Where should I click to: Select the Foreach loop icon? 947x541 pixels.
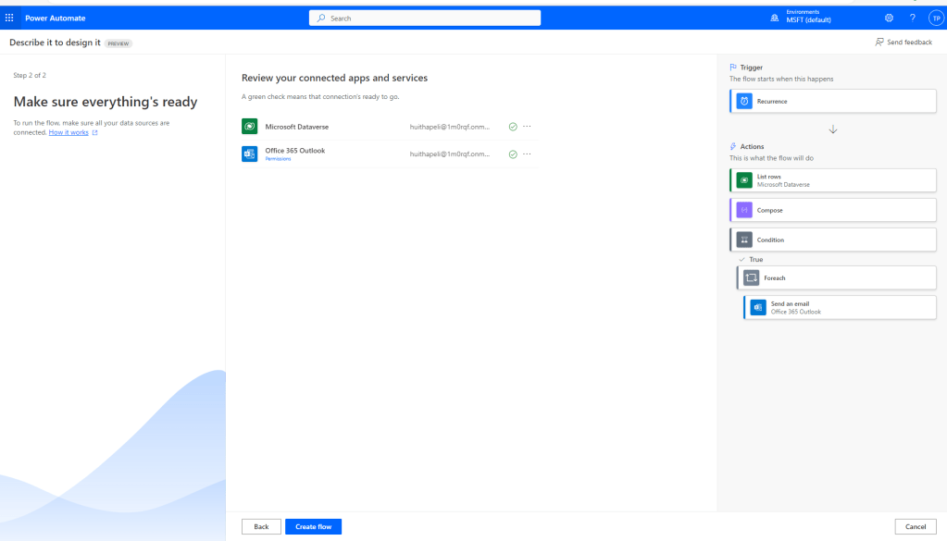coord(751,277)
